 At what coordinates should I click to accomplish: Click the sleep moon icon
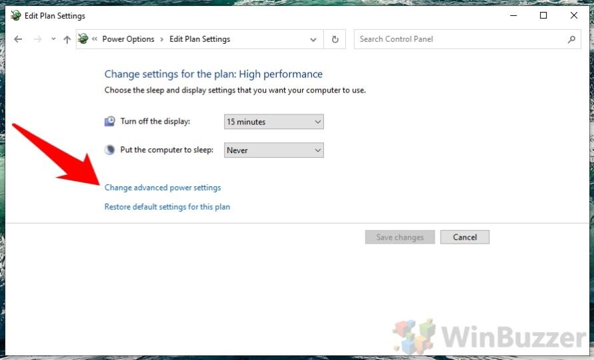pyautogui.click(x=109, y=150)
